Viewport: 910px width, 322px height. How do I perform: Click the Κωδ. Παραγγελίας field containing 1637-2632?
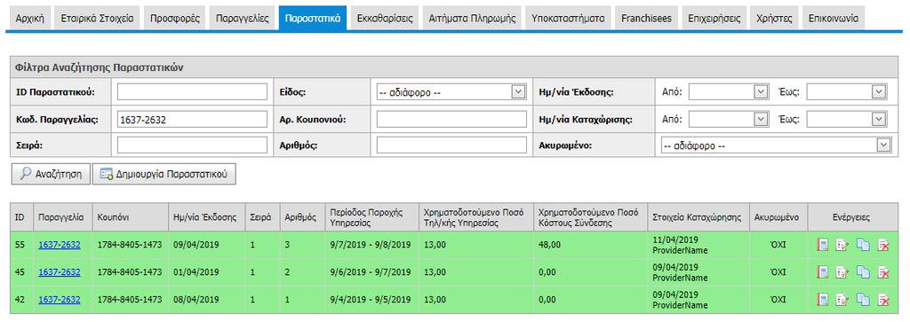(x=192, y=119)
